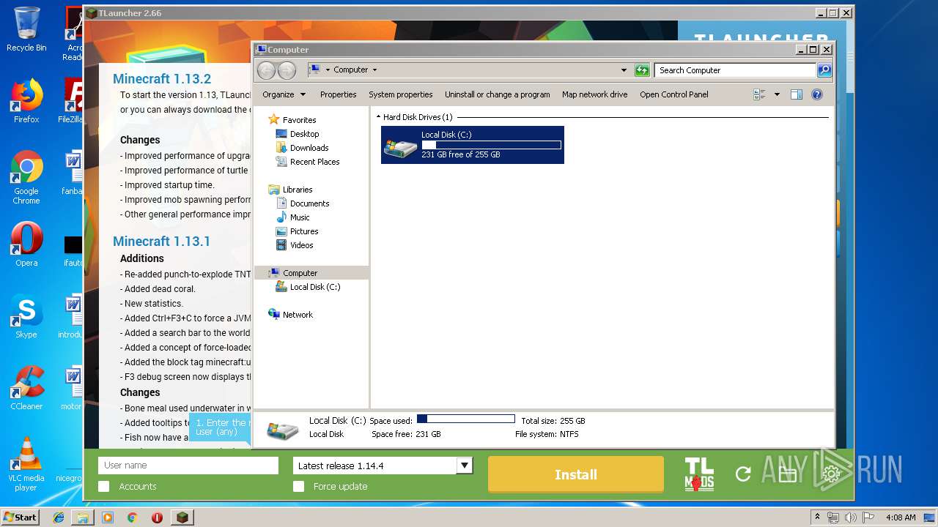The width and height of the screenshot is (938, 527).
Task: Go forward in the Computer window
Action: 287,70
